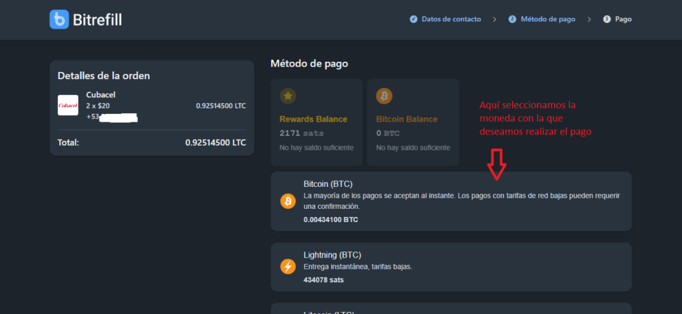Select the Rewards Balance card
Image resolution: width=682 pixels, height=314 pixels.
coord(316,122)
